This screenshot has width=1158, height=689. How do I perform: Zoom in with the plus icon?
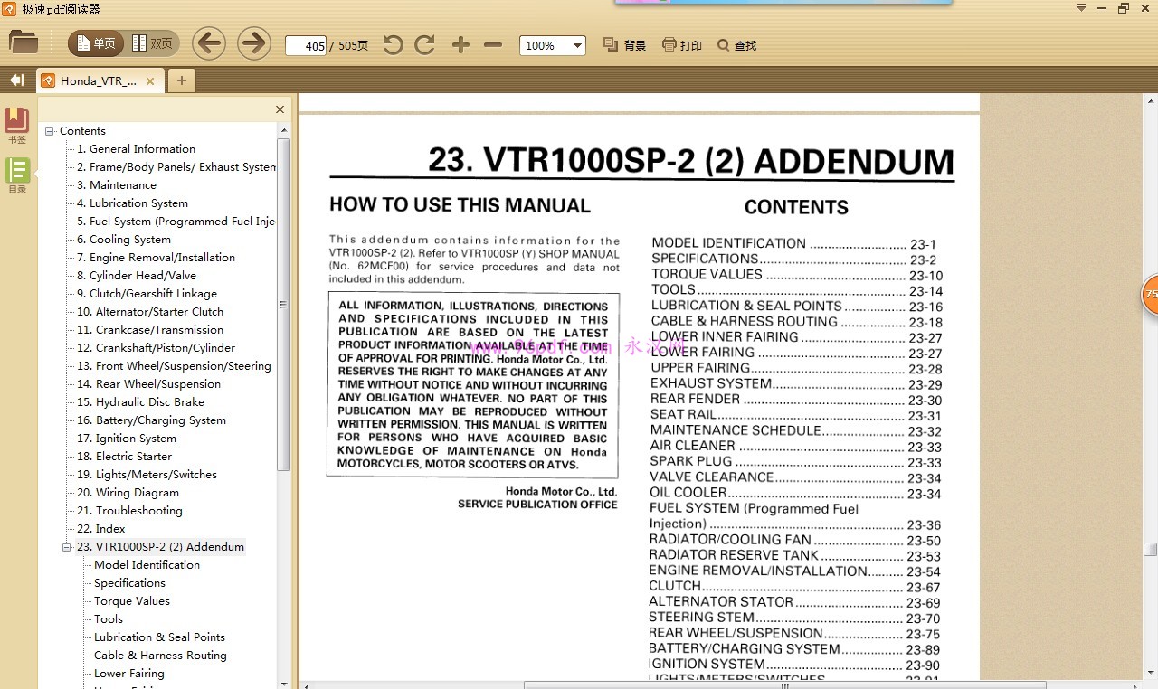[x=460, y=45]
